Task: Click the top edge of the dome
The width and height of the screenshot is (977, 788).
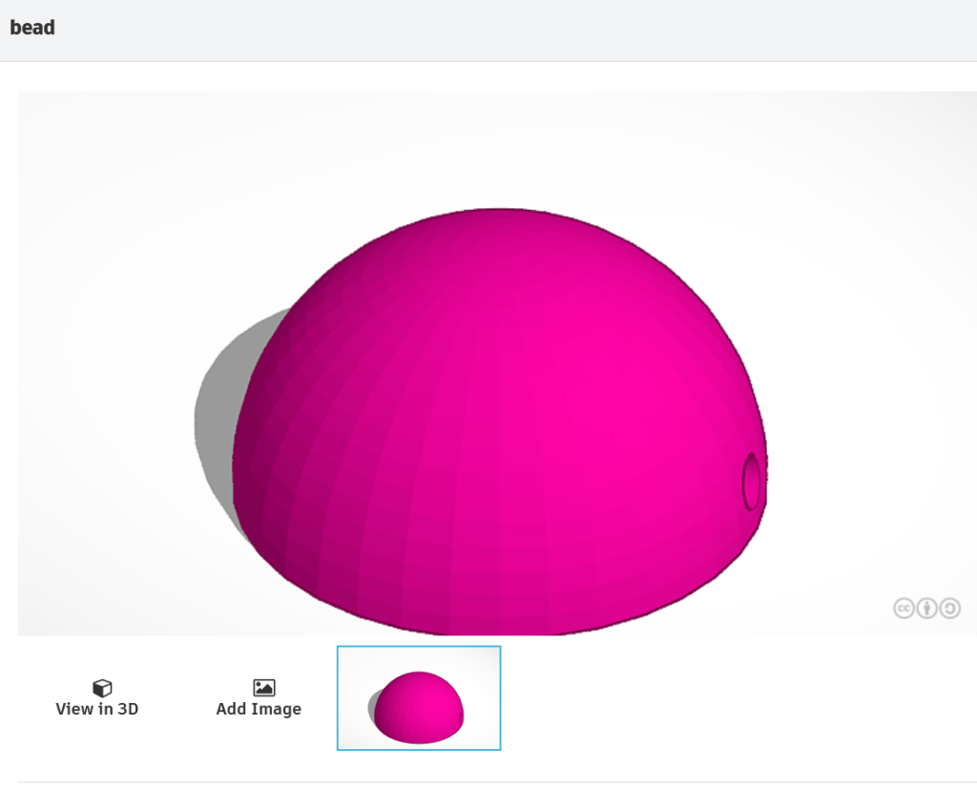Action: pyautogui.click(x=500, y=212)
